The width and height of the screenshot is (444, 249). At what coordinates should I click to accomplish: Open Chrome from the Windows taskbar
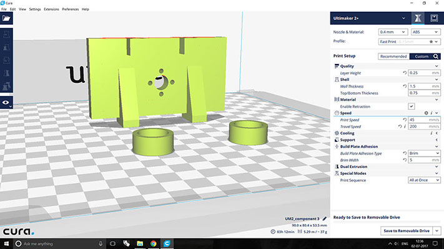[153, 243]
